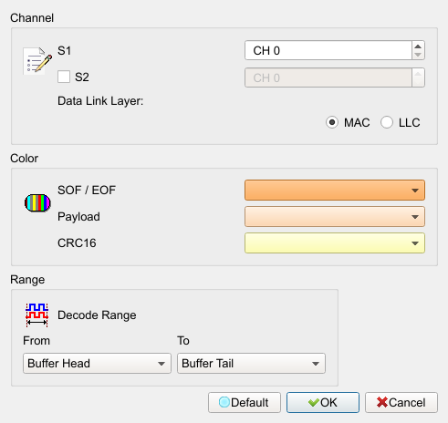Click the Payload label
Screen dimensions: 448x423
[78, 217]
